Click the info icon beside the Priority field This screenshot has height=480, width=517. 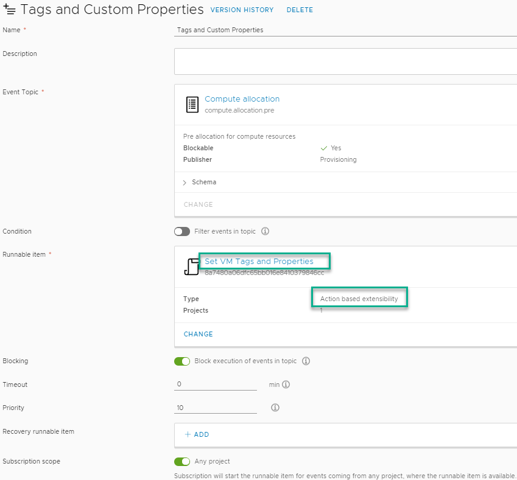(275, 408)
